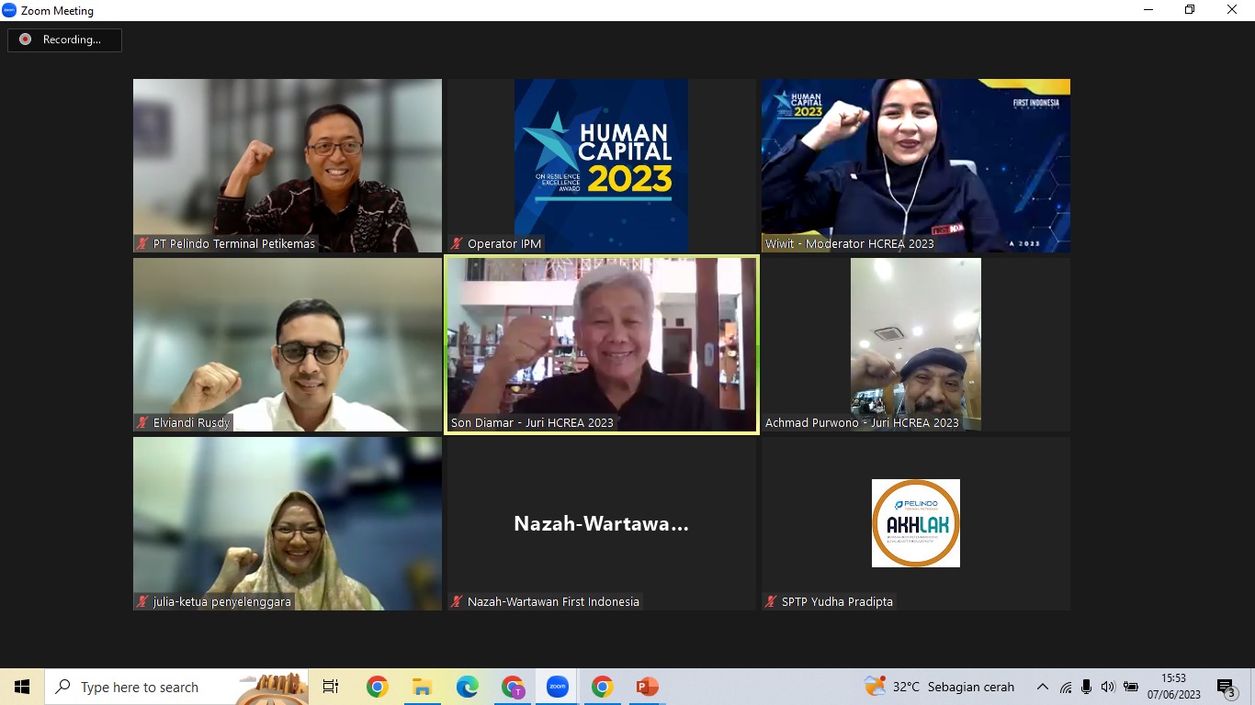
Task: Open the notification center with 3 alerts
Action: tap(1226, 688)
